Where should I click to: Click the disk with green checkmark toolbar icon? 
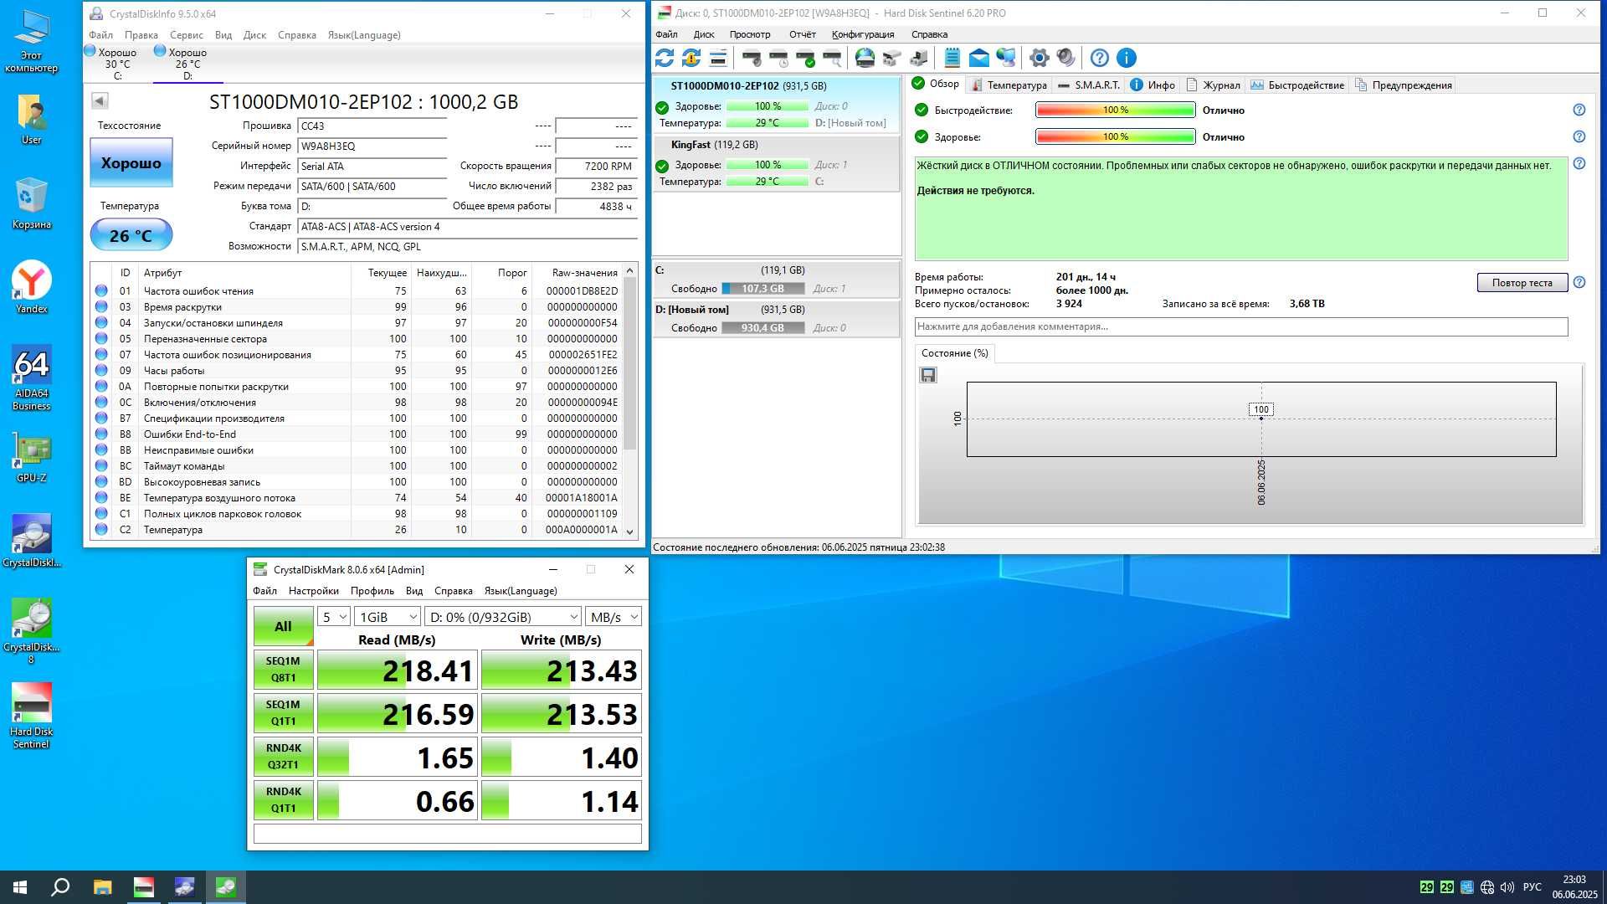coord(805,58)
